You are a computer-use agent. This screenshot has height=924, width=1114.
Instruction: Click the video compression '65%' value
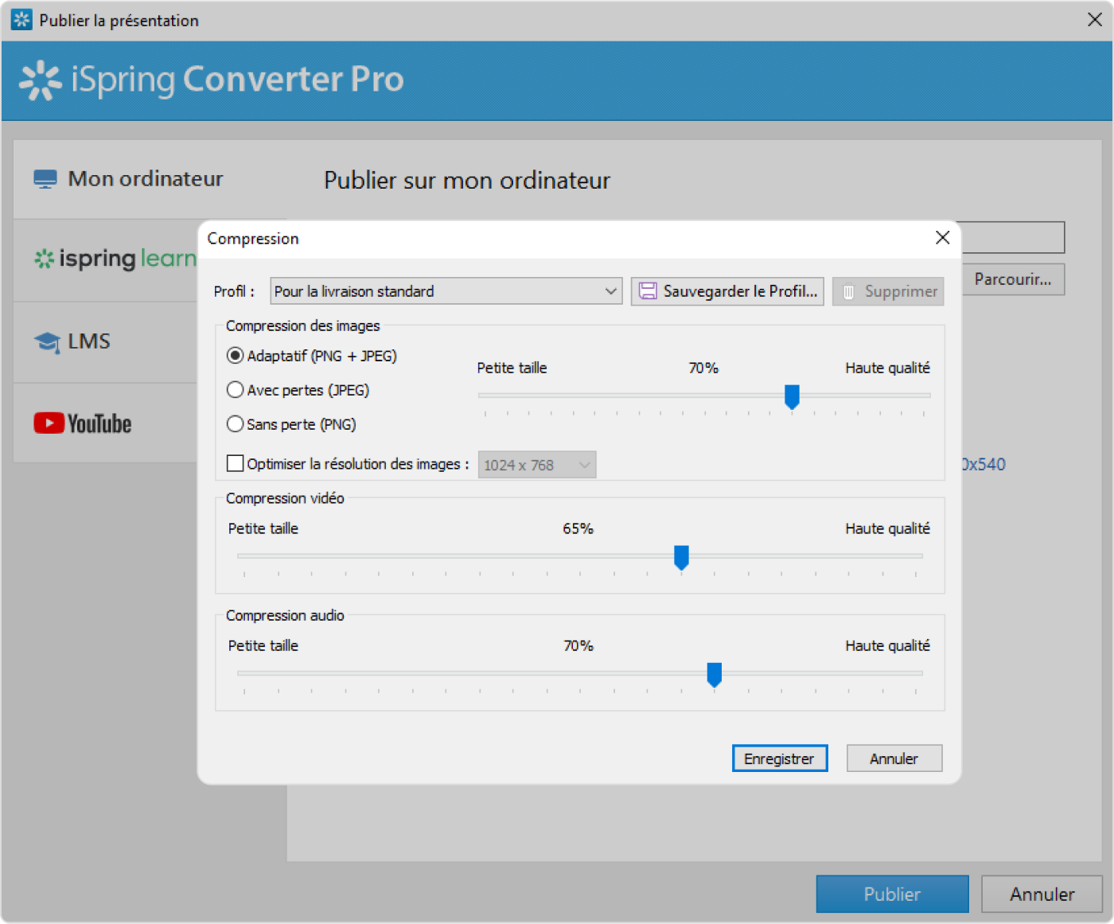point(578,528)
